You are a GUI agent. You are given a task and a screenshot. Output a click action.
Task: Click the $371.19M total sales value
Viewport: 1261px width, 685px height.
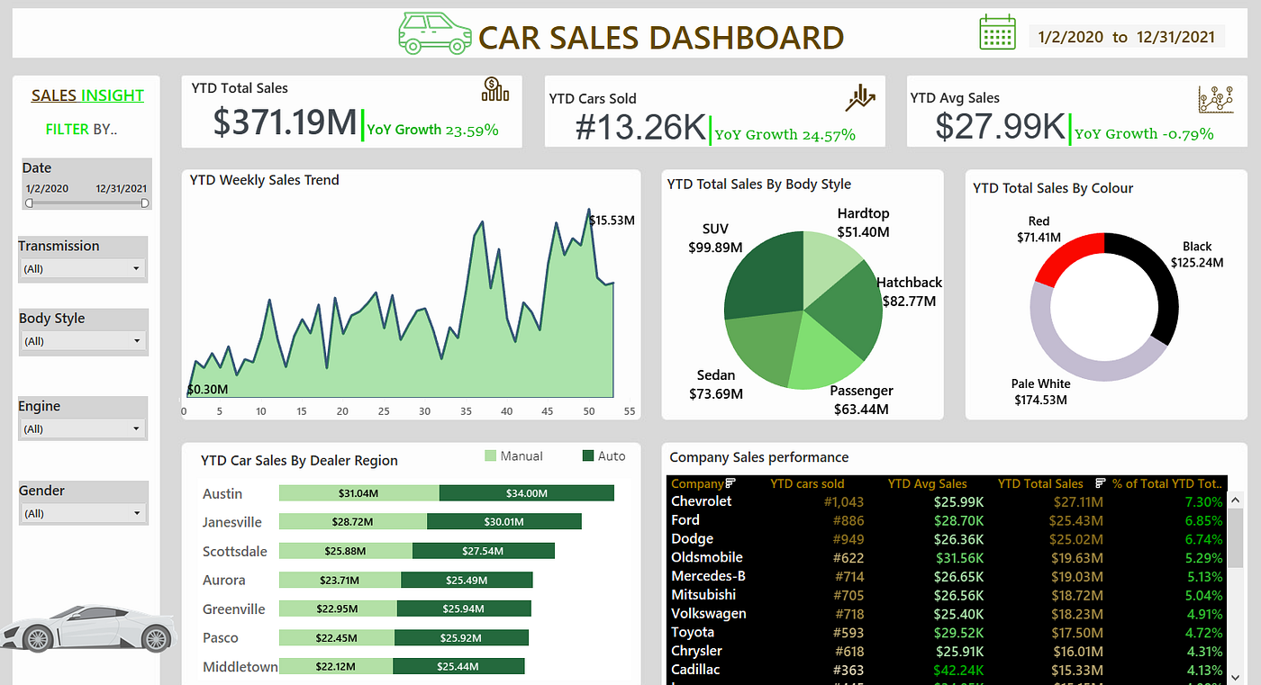click(285, 122)
